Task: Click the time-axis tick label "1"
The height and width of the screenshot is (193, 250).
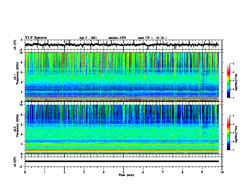Action: click(45, 172)
